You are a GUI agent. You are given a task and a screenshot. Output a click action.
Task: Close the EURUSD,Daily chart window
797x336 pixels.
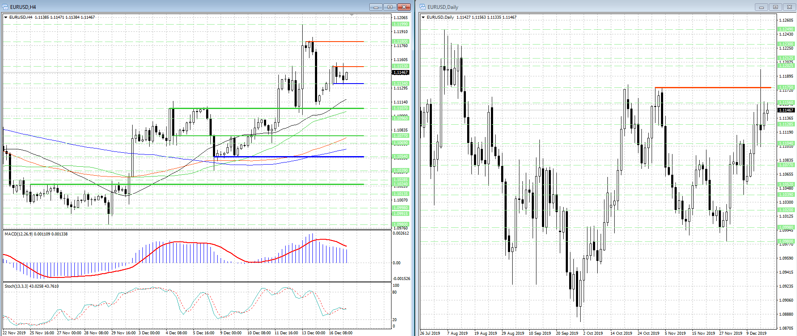click(789, 7)
